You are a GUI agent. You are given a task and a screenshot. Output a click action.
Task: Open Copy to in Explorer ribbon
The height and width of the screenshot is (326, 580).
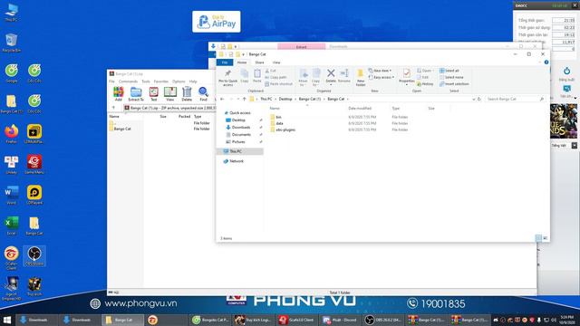316,78
